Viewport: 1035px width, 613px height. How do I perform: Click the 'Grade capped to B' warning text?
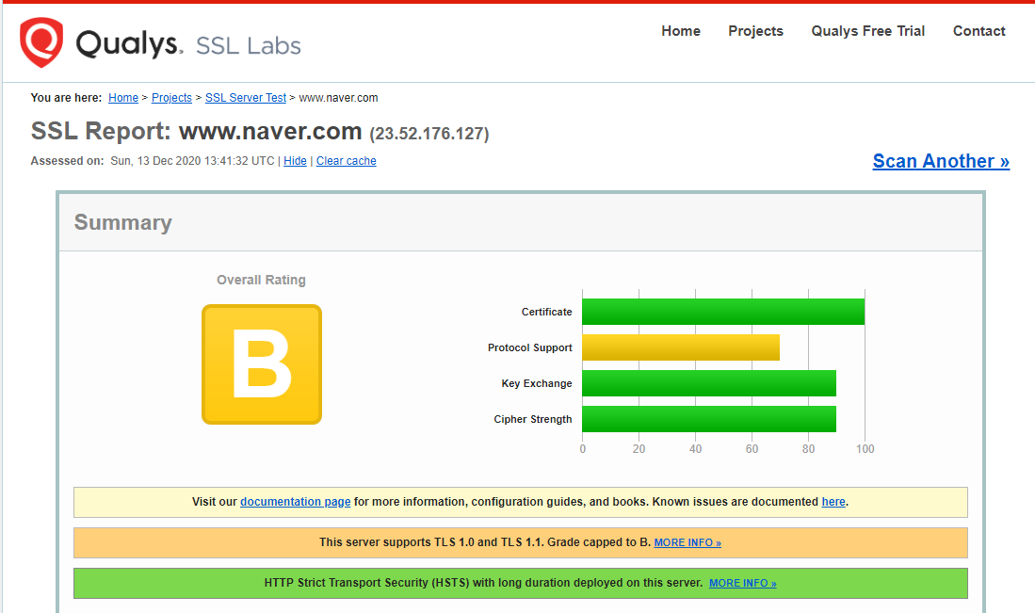tap(599, 542)
